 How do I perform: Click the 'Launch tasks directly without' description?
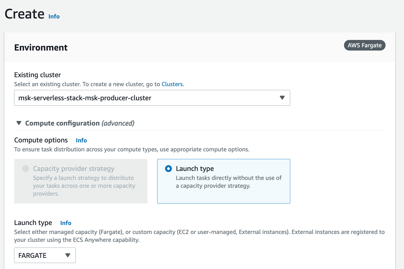tap(229, 182)
